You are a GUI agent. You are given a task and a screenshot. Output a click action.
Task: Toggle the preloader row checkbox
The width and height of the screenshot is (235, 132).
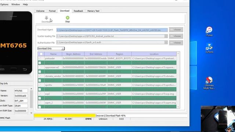pyautogui.click(x=40, y=58)
